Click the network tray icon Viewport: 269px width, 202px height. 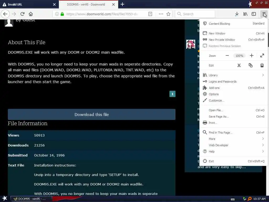[x=245, y=199]
